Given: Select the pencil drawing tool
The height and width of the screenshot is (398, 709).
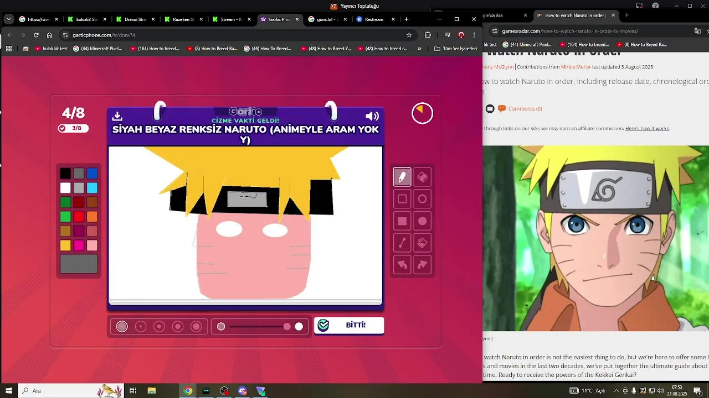Looking at the screenshot, I should click(402, 177).
